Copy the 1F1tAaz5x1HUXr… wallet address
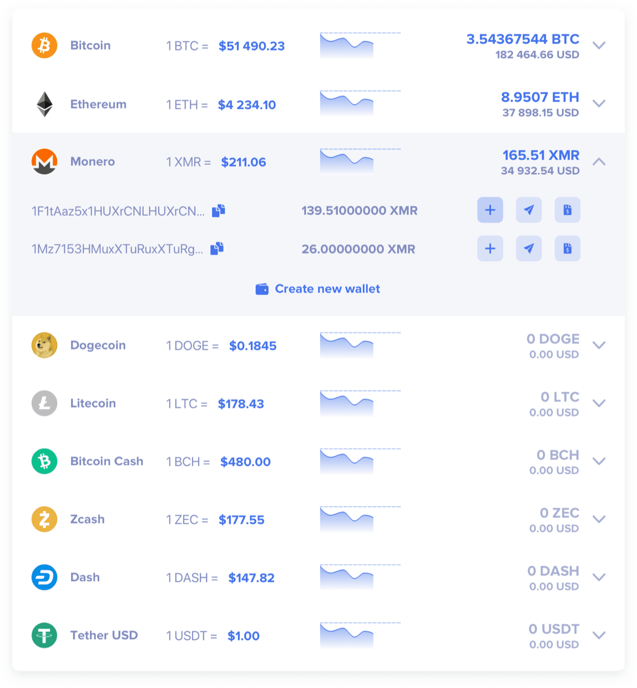Viewport: 637px width, 688px height. pos(219,210)
